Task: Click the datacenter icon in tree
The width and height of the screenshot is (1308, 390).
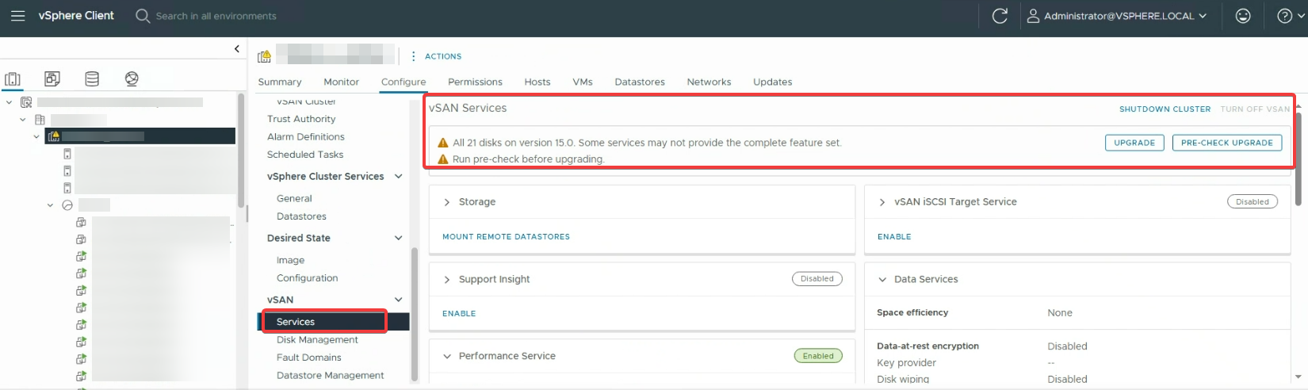Action: point(40,120)
